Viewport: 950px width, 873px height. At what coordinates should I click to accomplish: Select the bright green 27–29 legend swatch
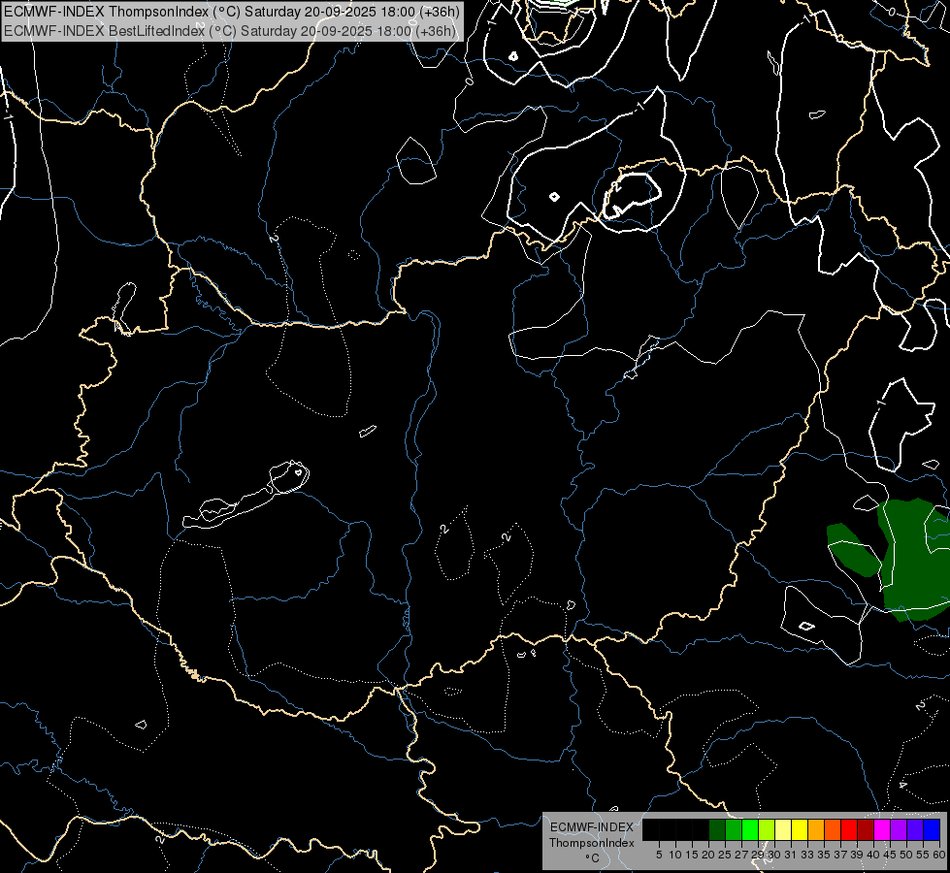pyautogui.click(x=750, y=829)
